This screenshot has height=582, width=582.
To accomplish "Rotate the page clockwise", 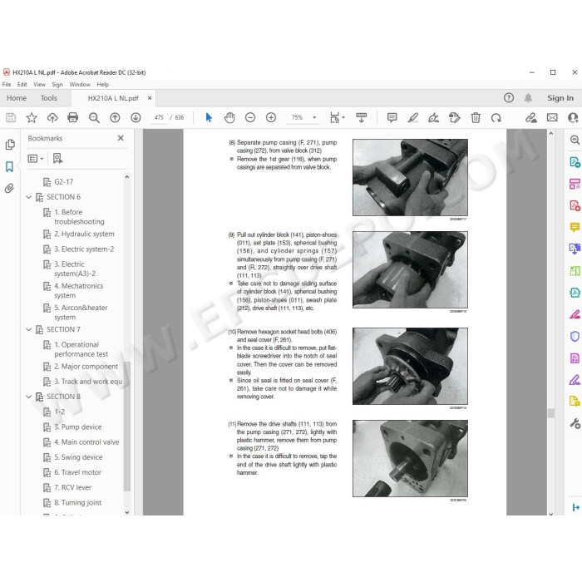I will coord(496,118).
